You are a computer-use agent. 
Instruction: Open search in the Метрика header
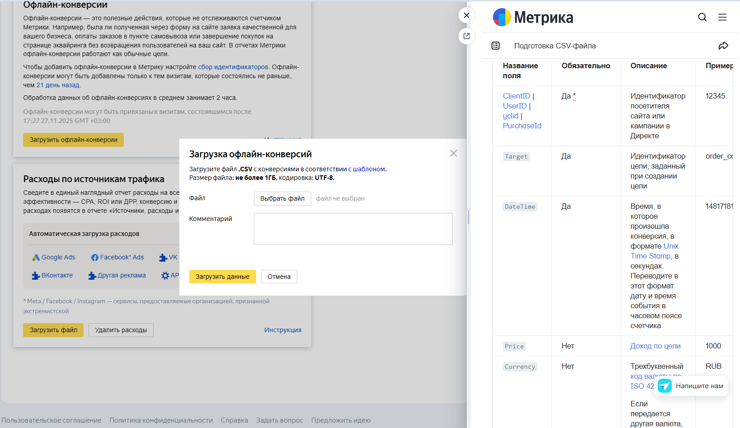pos(702,17)
